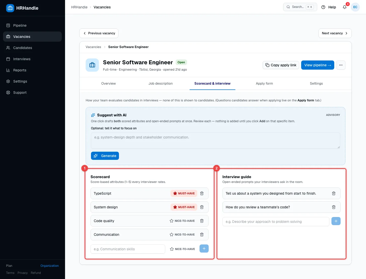Switch to the Job description tab
The width and height of the screenshot is (366, 279).
click(161, 83)
